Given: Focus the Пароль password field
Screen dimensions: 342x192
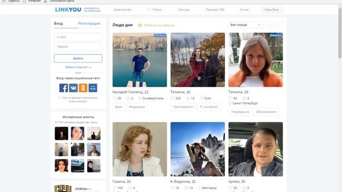Looking at the screenshot, I should tap(78, 46).
